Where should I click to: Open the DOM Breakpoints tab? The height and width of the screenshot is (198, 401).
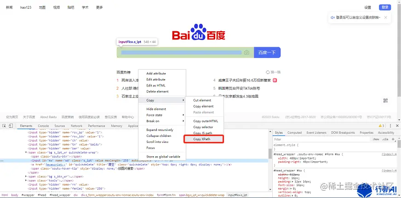(x=343, y=133)
